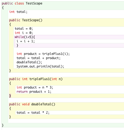Click the 'return product + 1;' statement

(34, 92)
